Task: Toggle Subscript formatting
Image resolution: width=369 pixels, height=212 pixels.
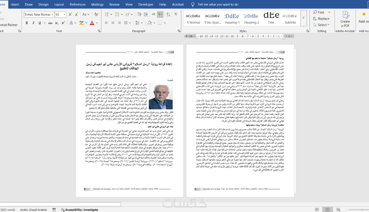Action: click(x=57, y=23)
